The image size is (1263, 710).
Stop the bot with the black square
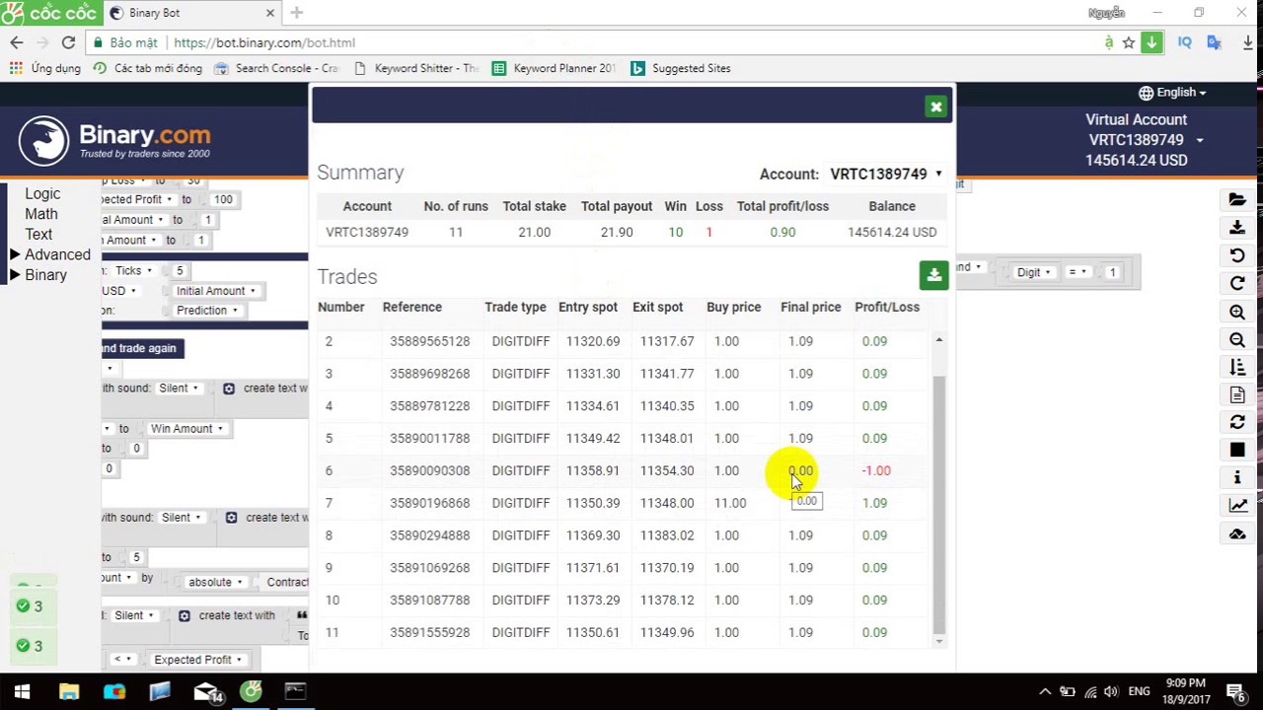[x=1237, y=450]
